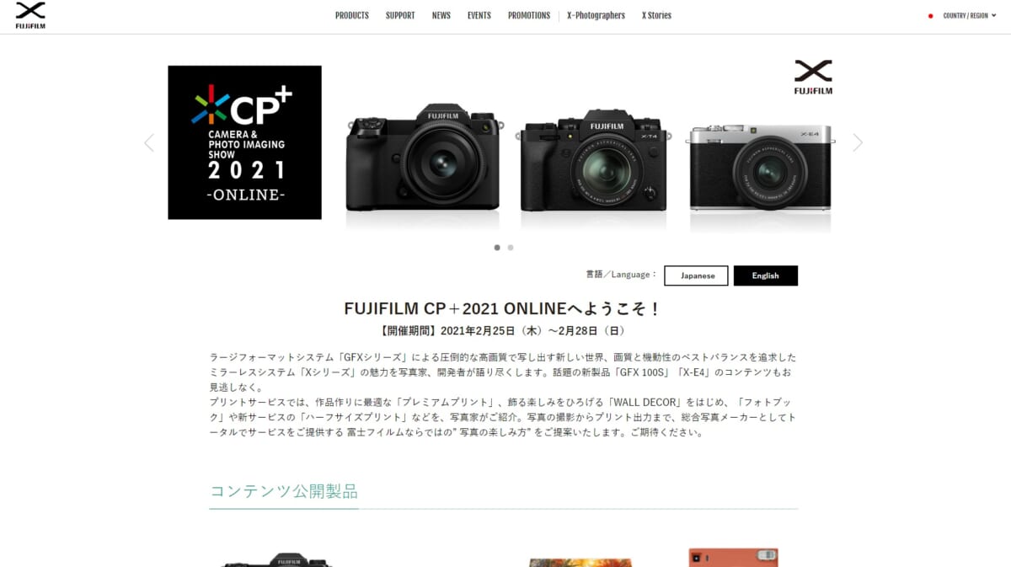Expand the SUPPORT menu

coord(400,16)
